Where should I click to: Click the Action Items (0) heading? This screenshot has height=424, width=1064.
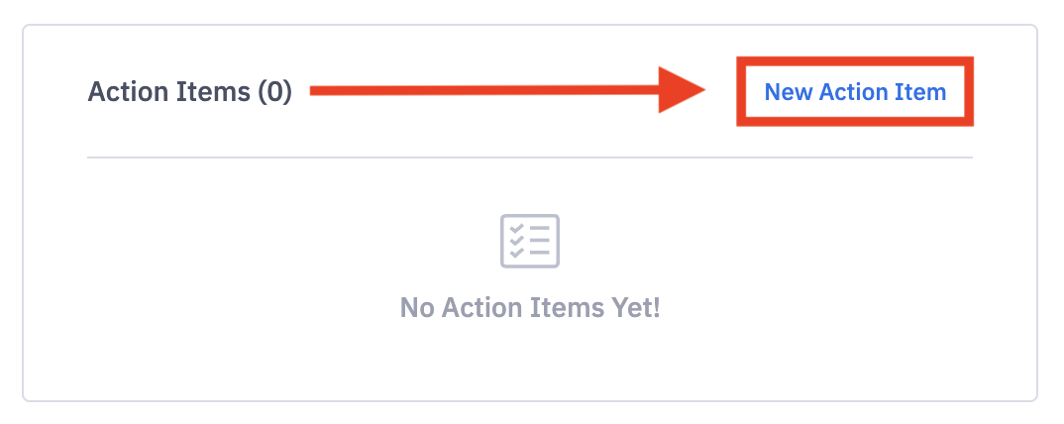coord(190,92)
